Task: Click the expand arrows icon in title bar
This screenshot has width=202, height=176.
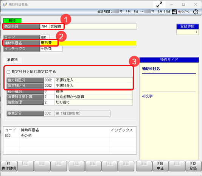Action: (159, 5)
